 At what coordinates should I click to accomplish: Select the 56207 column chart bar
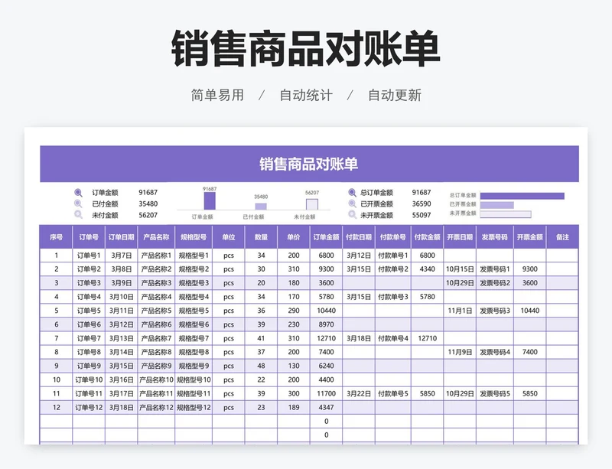[x=312, y=204]
